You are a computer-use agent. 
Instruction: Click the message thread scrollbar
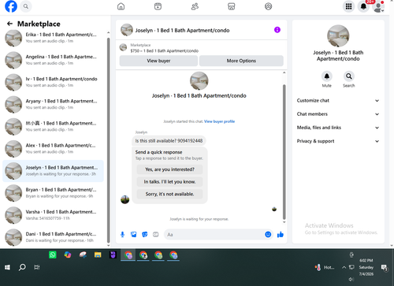[284, 152]
